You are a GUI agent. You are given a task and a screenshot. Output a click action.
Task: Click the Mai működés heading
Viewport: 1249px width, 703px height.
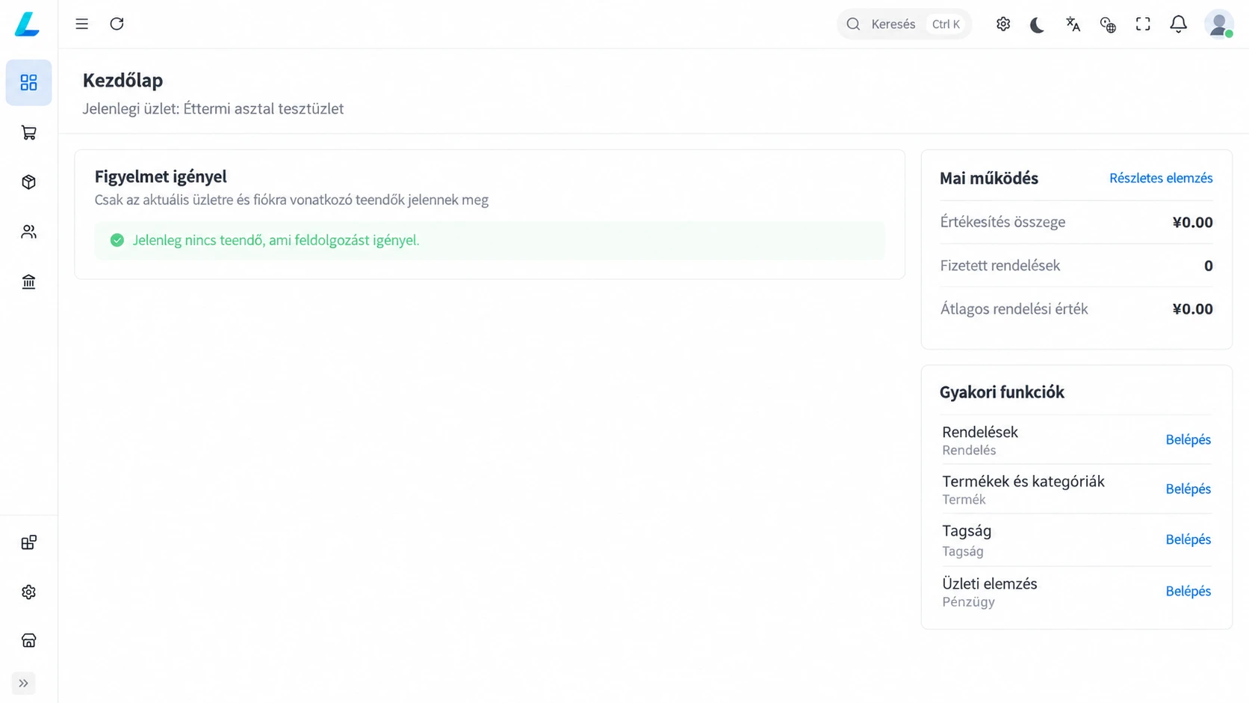988,179
